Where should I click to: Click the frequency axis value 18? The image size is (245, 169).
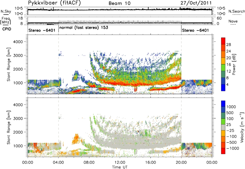point(20,18)
